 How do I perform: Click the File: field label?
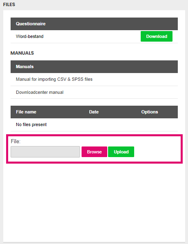pos(15,141)
